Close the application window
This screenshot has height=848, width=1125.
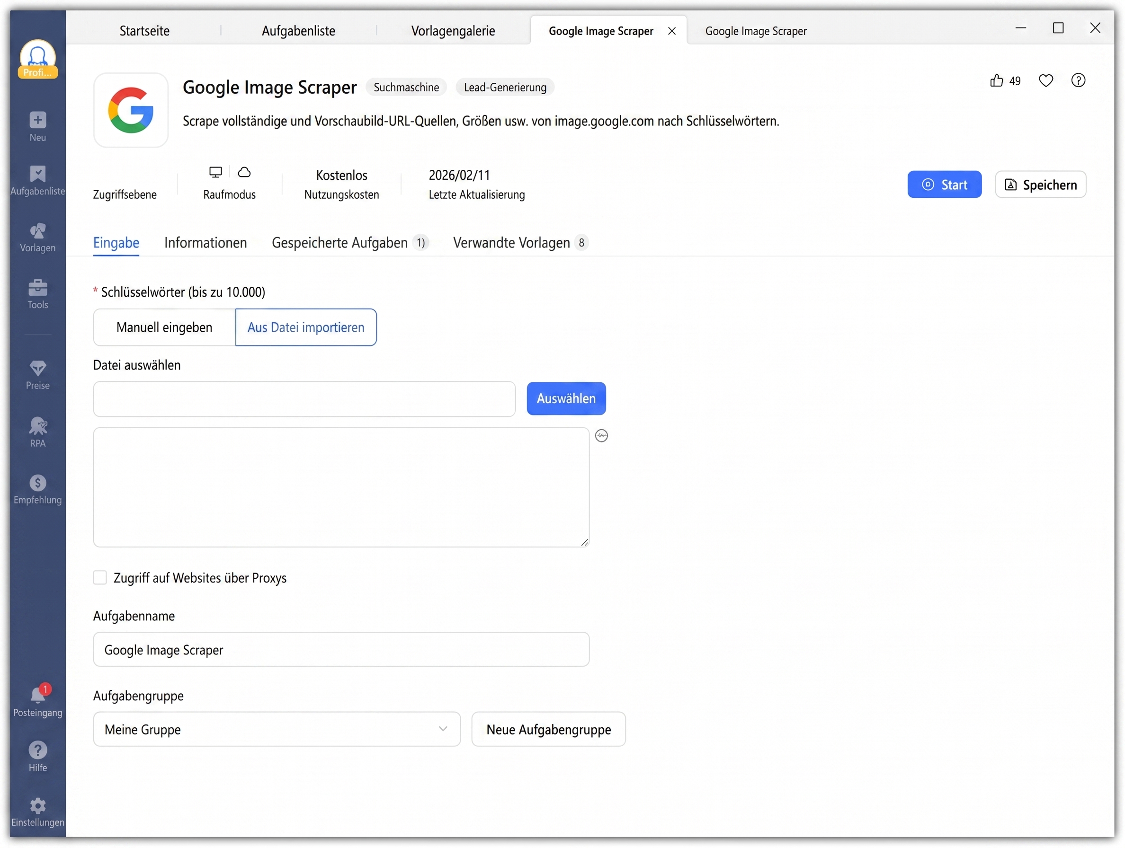click(x=1095, y=28)
